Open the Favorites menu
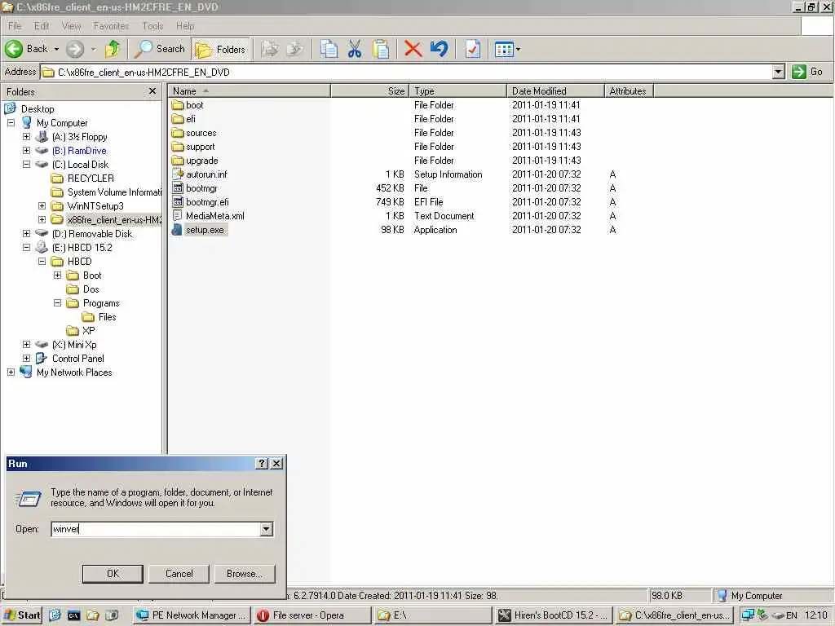The image size is (835, 626). pos(111,25)
